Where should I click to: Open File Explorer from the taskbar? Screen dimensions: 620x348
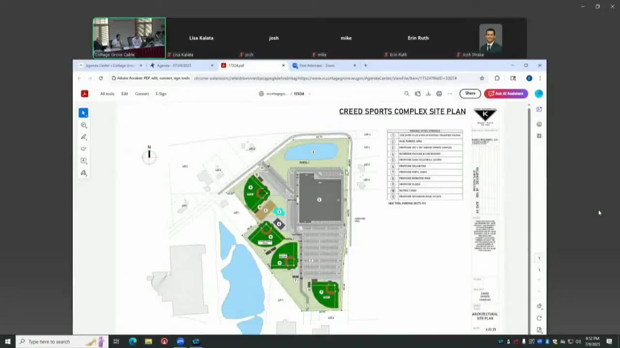click(148, 342)
